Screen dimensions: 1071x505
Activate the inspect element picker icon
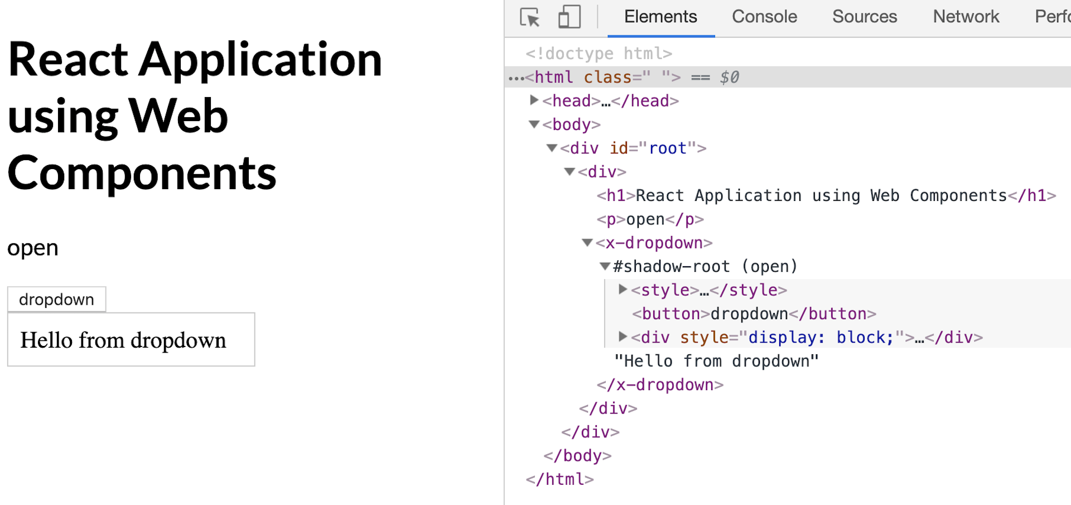[x=530, y=17]
